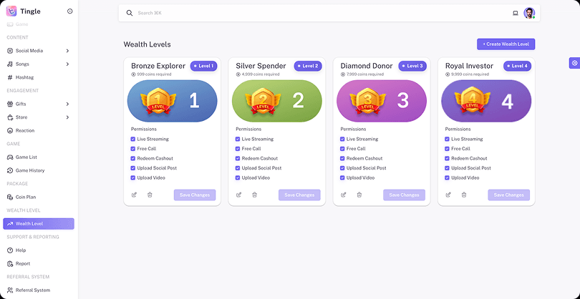Click the green Level 2 banner

(277, 101)
